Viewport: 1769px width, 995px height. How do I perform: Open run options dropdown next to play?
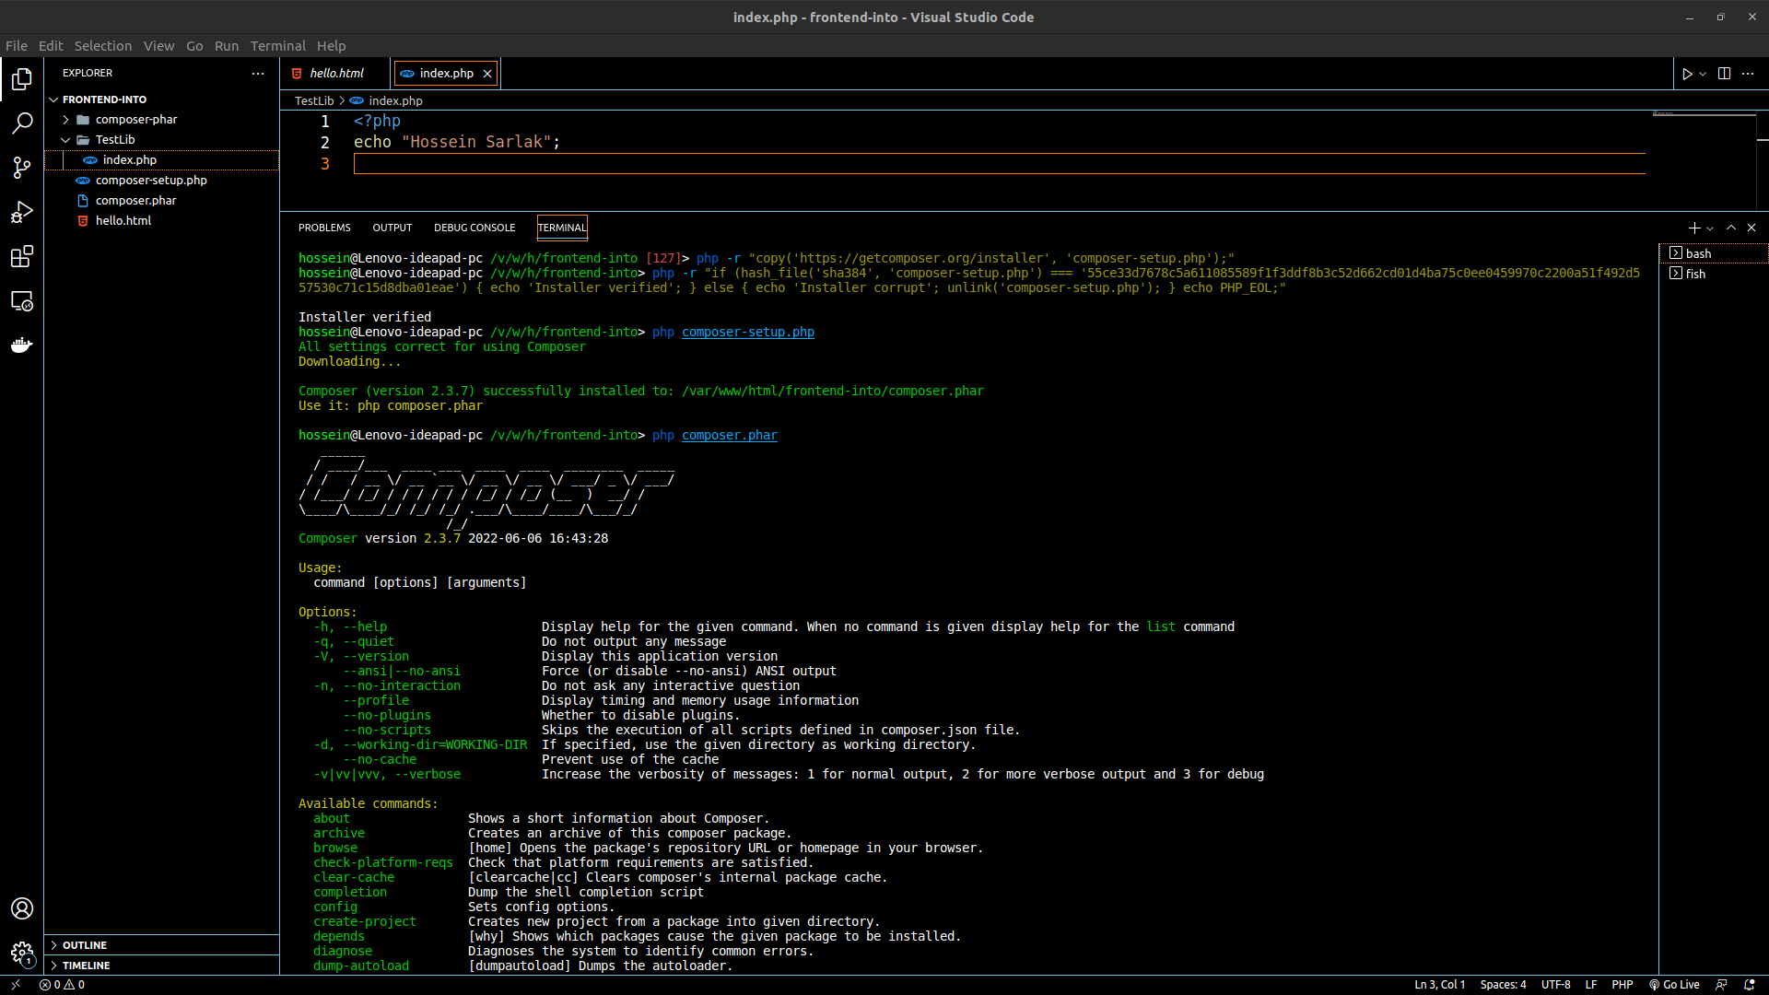1703,74
